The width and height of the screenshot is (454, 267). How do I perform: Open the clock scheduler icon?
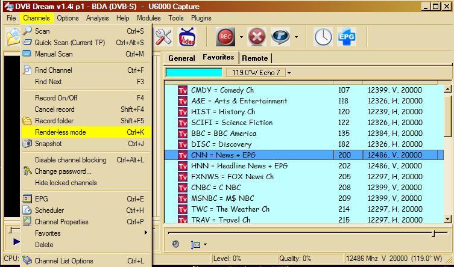click(x=323, y=37)
